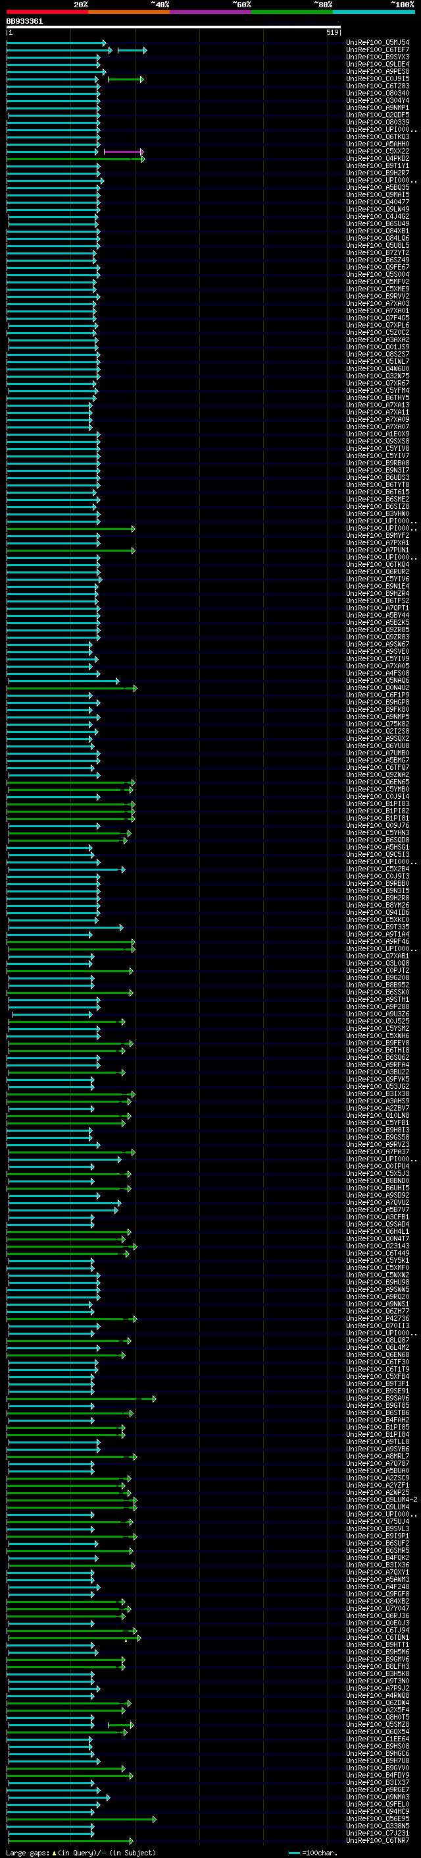The height and width of the screenshot is (1858, 421).
Task: Select the UniRef100_Q4PKD2 label
Action: tap(378, 159)
